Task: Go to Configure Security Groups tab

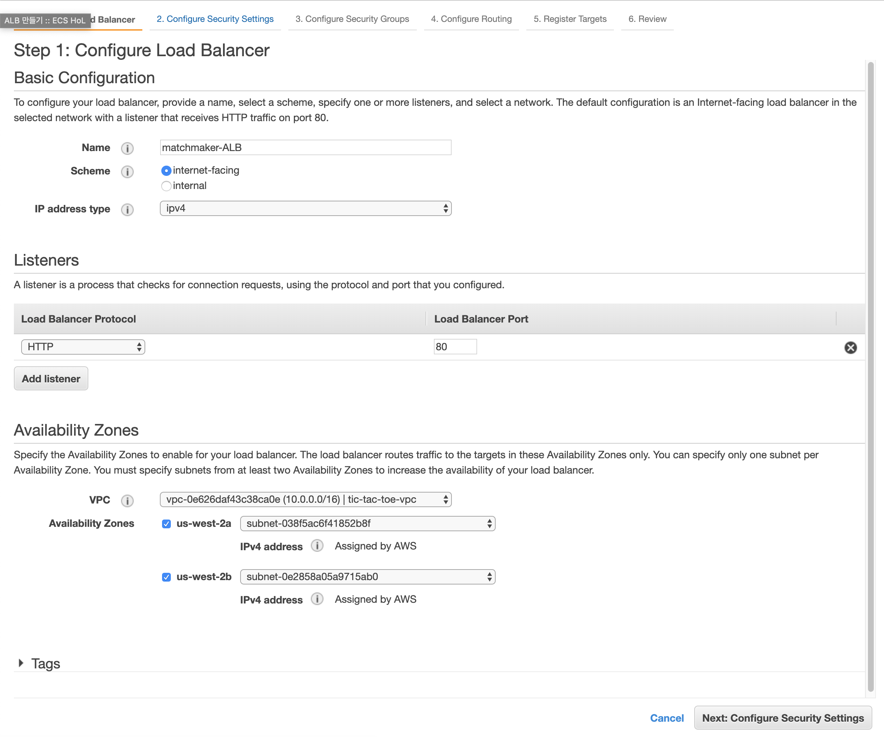Action: 352,19
